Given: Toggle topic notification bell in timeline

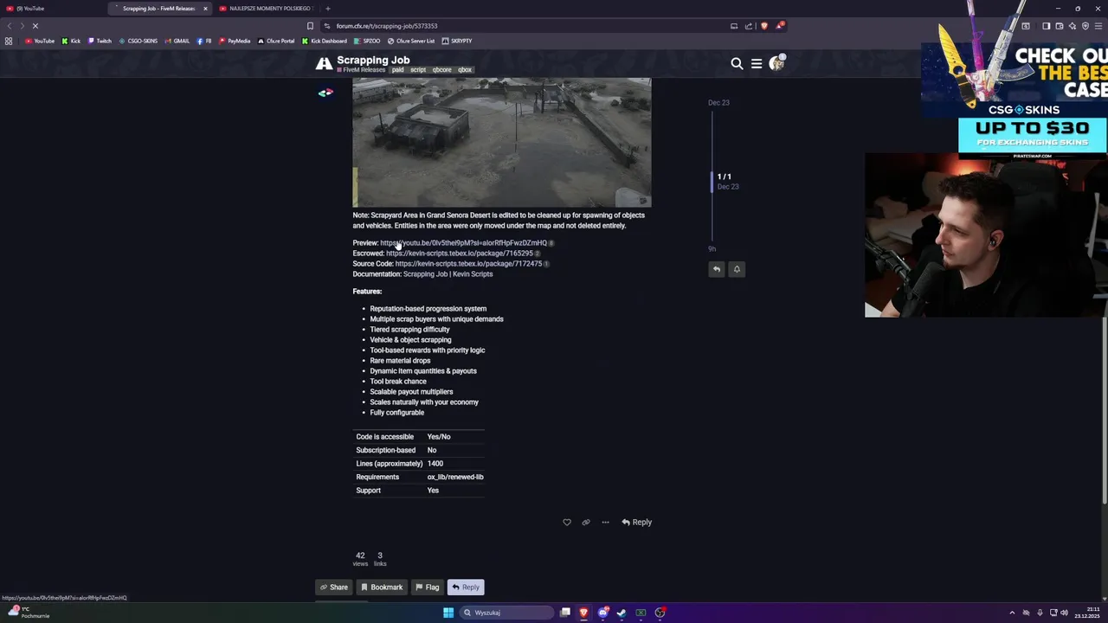Looking at the screenshot, I should pos(737,269).
